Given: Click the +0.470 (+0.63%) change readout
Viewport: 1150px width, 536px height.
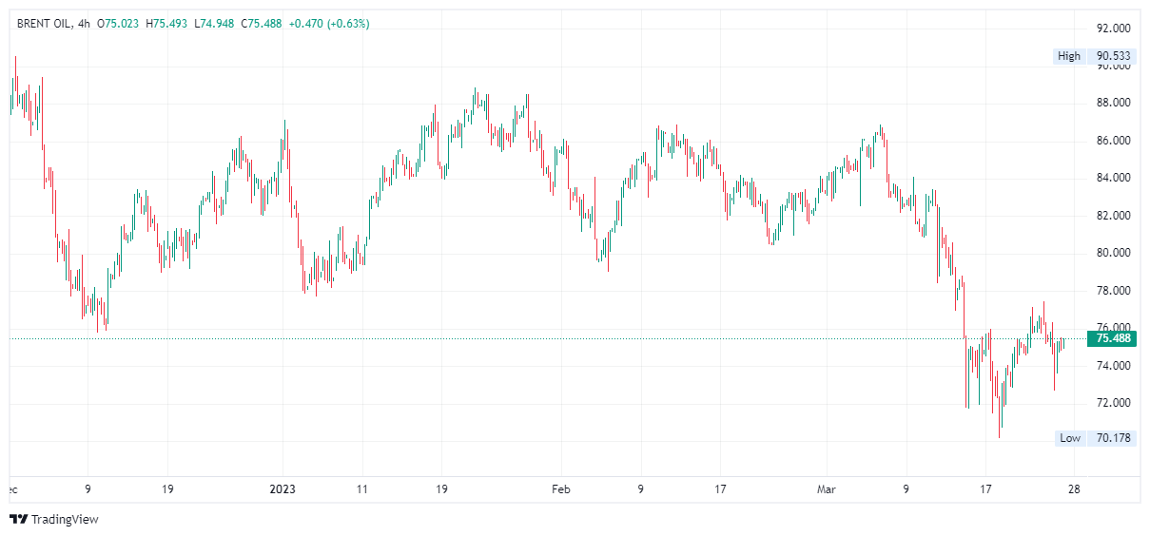Looking at the screenshot, I should point(329,24).
